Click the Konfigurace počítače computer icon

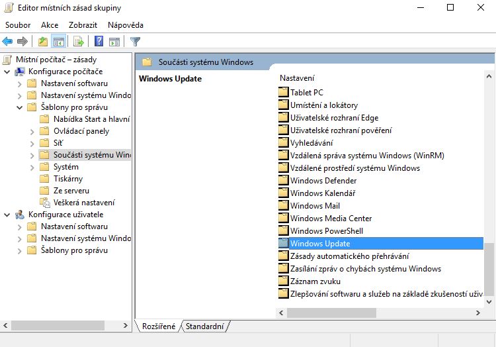tap(20, 72)
